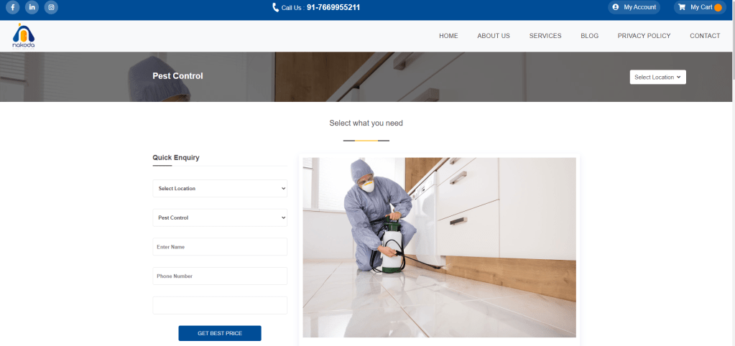Click the orange cart count badge

click(x=718, y=7)
